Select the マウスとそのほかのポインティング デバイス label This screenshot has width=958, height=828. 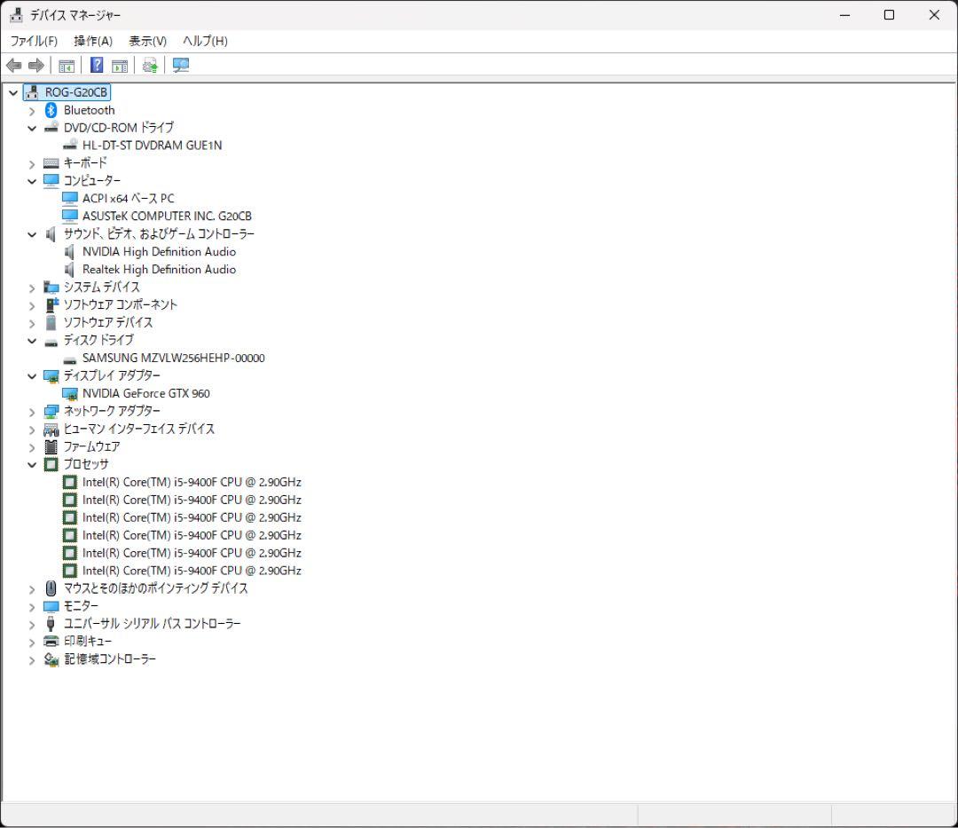156,588
